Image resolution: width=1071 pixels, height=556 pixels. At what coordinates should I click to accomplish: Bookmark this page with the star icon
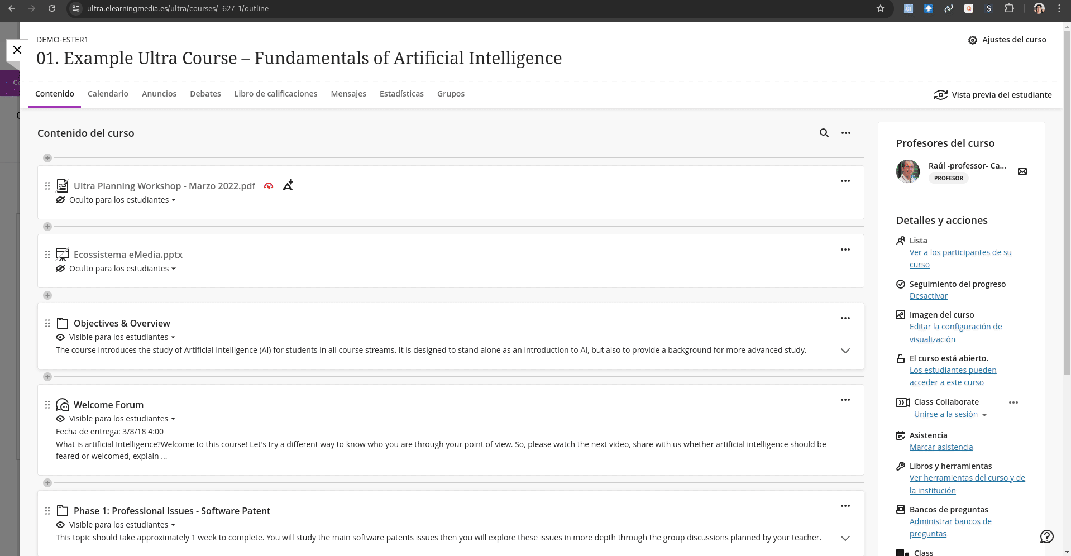[x=881, y=8]
